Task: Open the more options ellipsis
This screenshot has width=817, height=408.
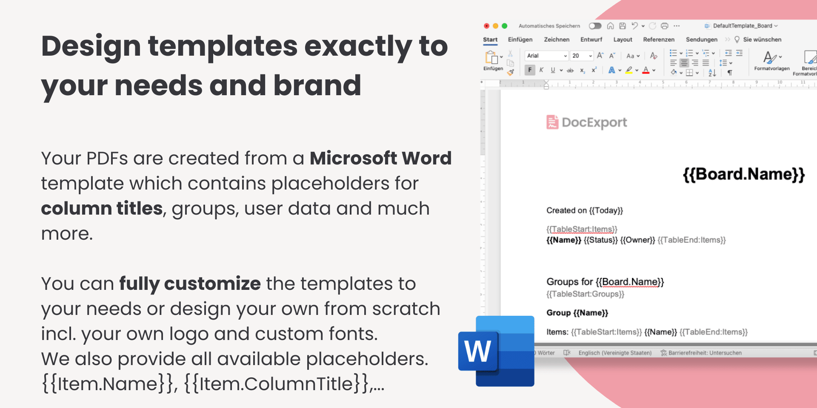Action: click(677, 26)
